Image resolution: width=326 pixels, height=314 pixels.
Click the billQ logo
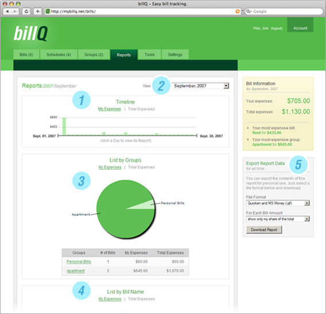[31, 33]
